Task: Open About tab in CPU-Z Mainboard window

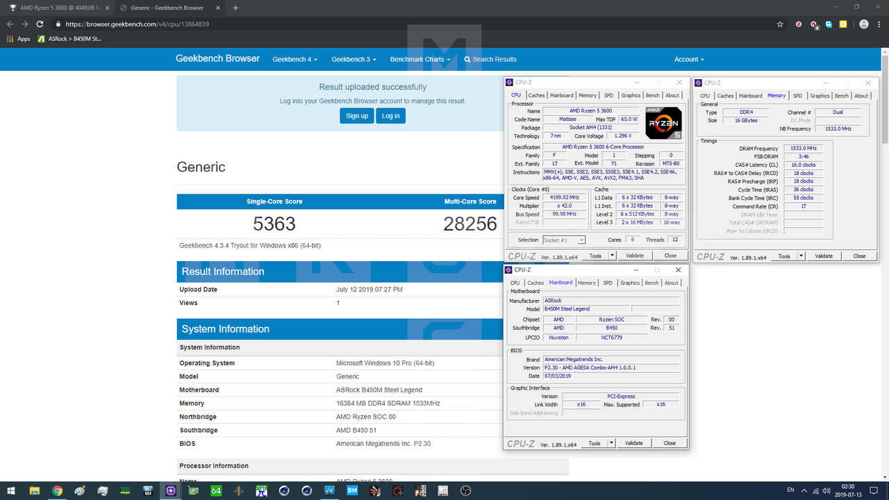Action: click(672, 283)
